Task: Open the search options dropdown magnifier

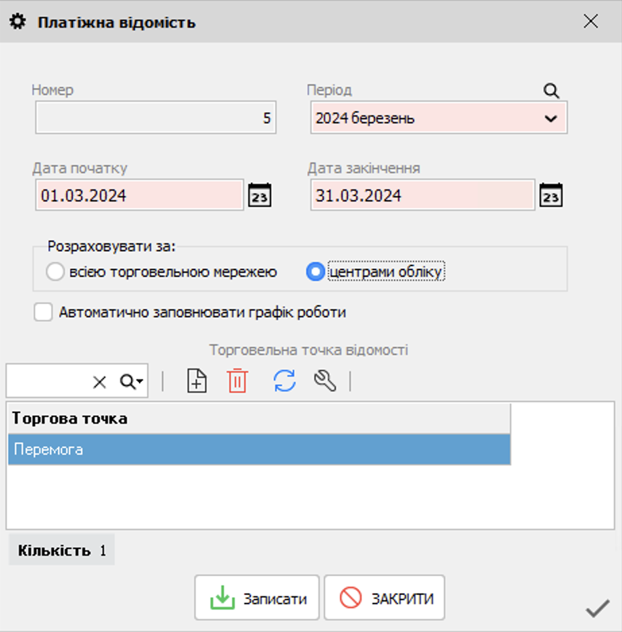Action: [131, 382]
